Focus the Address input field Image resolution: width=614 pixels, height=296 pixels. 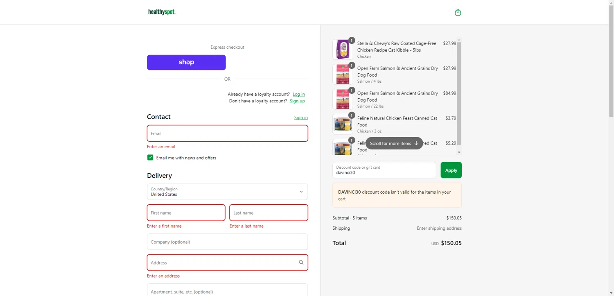pyautogui.click(x=227, y=262)
